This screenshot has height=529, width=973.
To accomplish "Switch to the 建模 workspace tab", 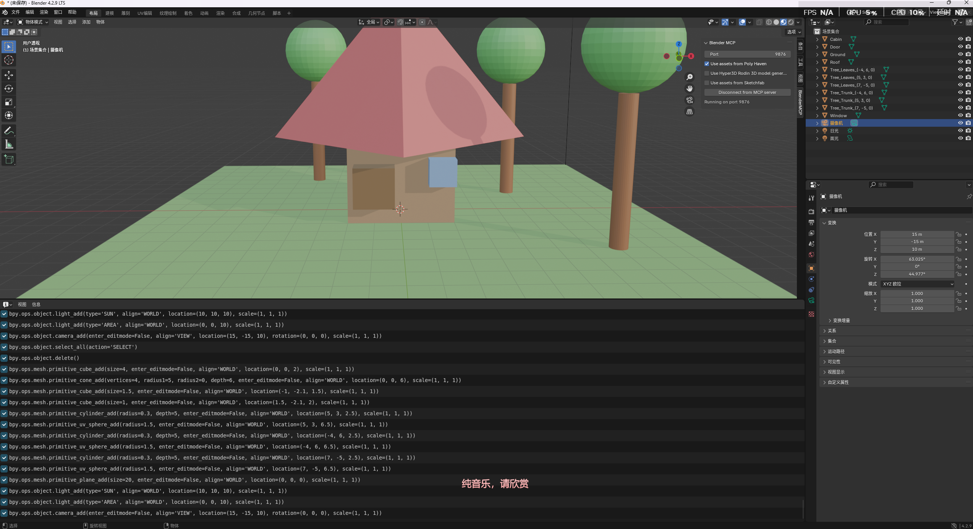I will 110,13.
